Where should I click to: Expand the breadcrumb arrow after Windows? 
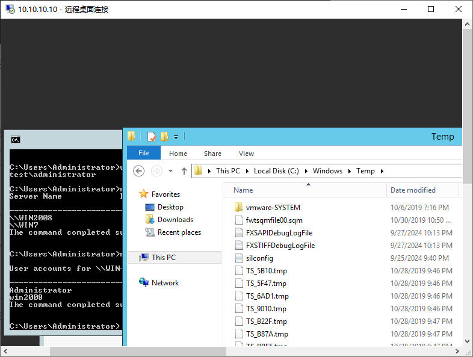(350, 172)
